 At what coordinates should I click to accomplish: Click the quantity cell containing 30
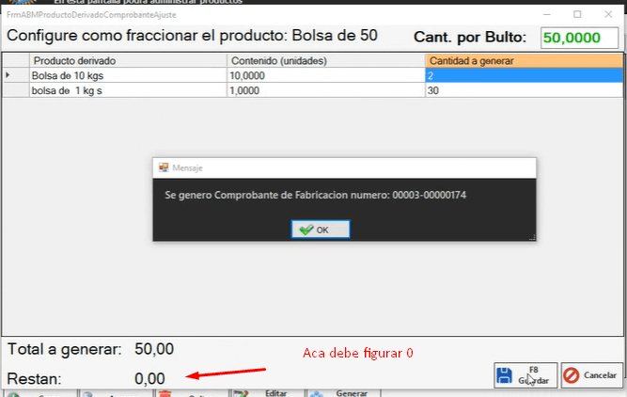(523, 90)
